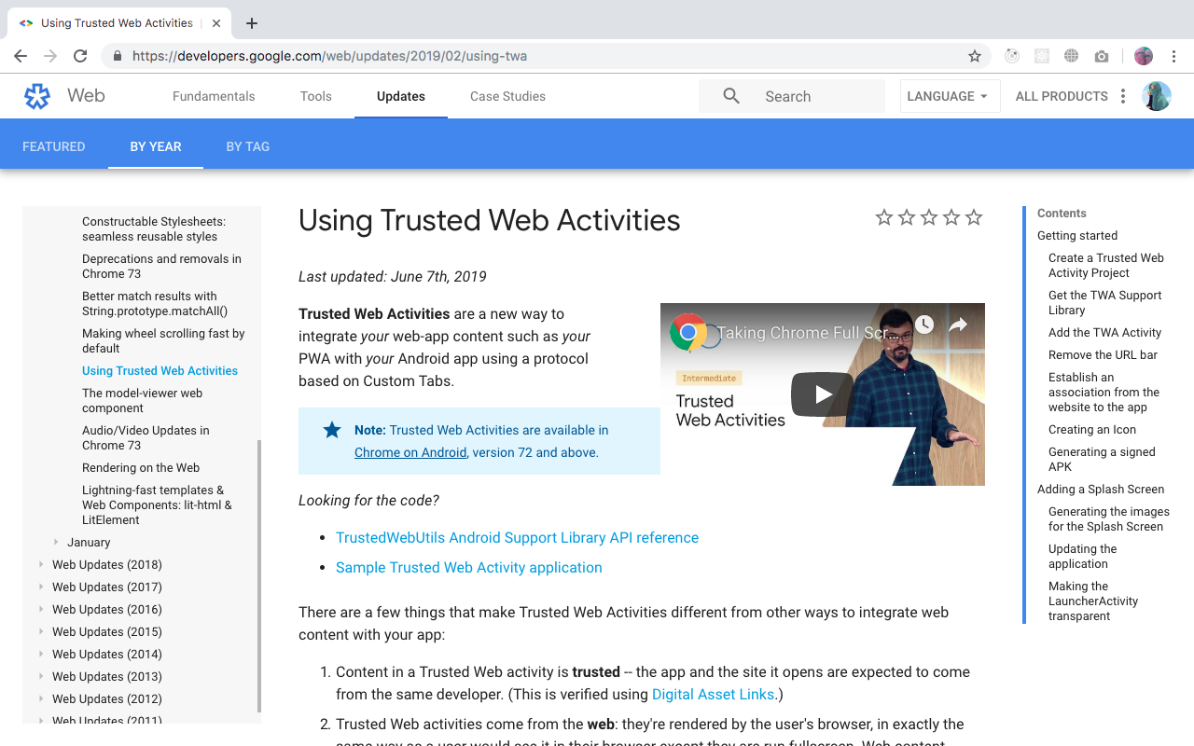
Task: Expand Web Updates (2013)
Action: [41, 676]
